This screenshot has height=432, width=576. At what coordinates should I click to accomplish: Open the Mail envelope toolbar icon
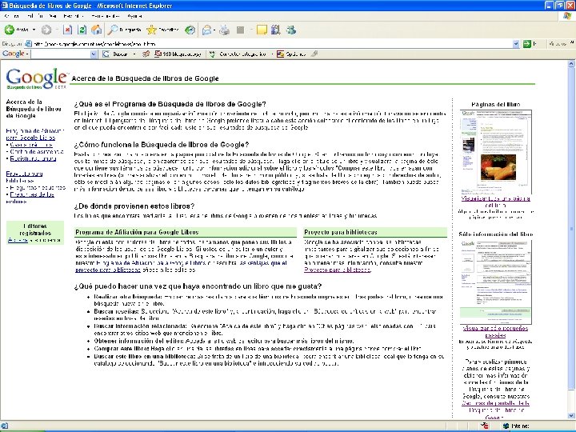(207, 30)
